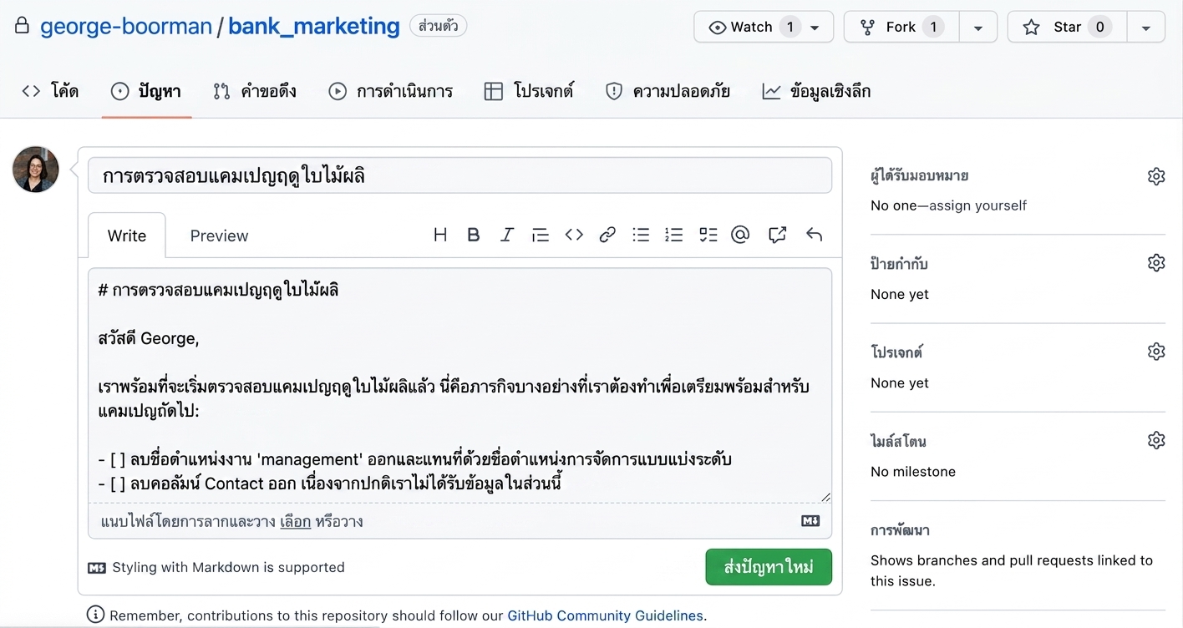Click the textarea resize handle corner
The image size is (1183, 628).
tap(825, 496)
